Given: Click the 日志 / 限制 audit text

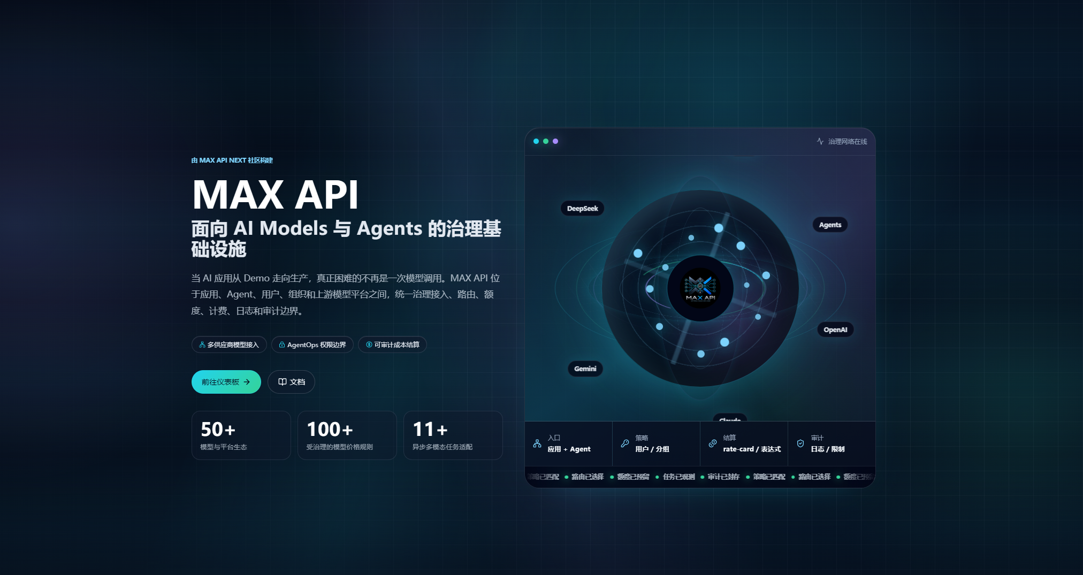Looking at the screenshot, I should pyautogui.click(x=828, y=449).
